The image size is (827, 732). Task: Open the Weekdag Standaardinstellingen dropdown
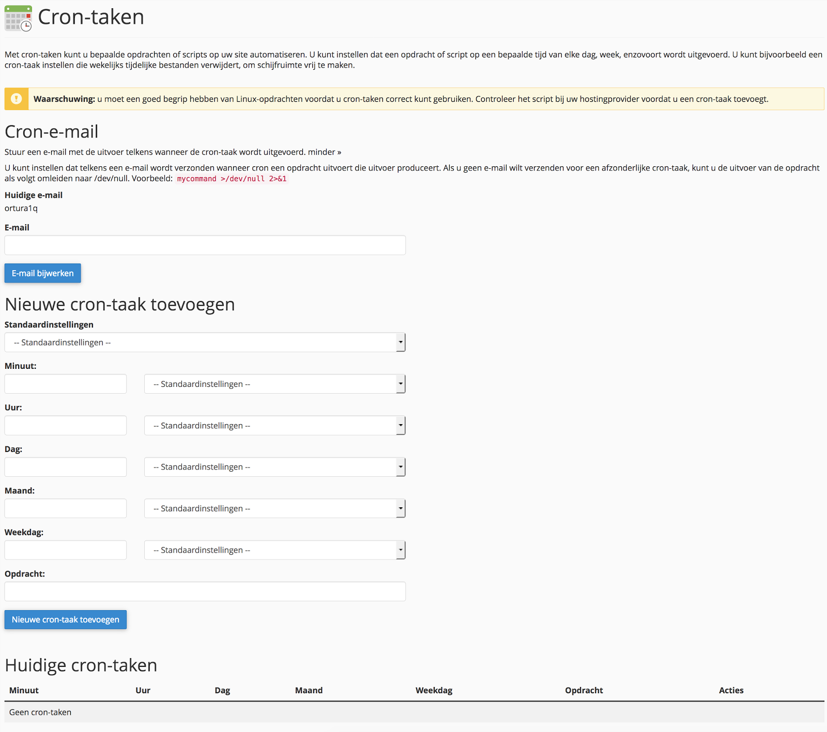(x=275, y=550)
